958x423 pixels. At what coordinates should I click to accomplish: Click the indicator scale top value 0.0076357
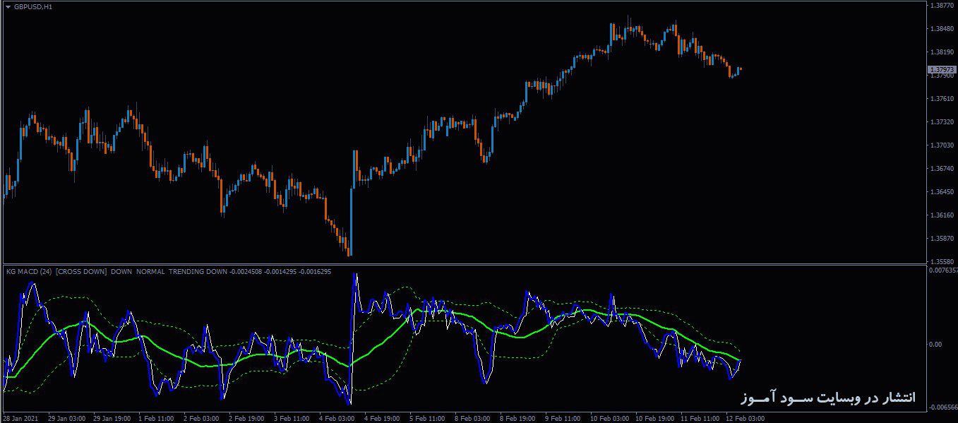click(x=944, y=270)
